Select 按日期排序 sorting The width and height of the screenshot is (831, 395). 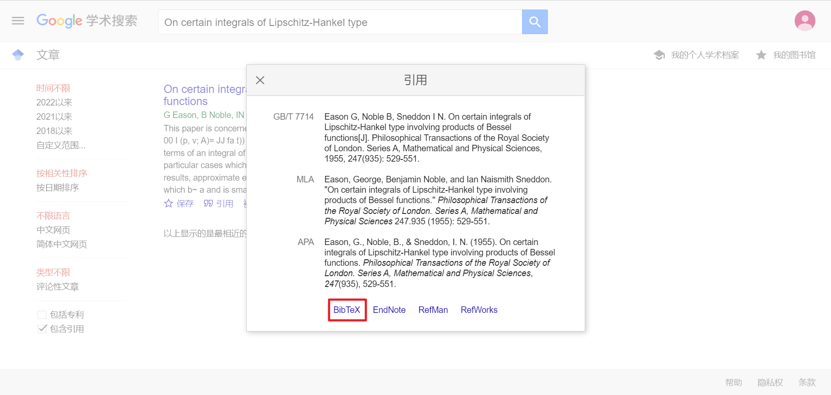pyautogui.click(x=58, y=188)
